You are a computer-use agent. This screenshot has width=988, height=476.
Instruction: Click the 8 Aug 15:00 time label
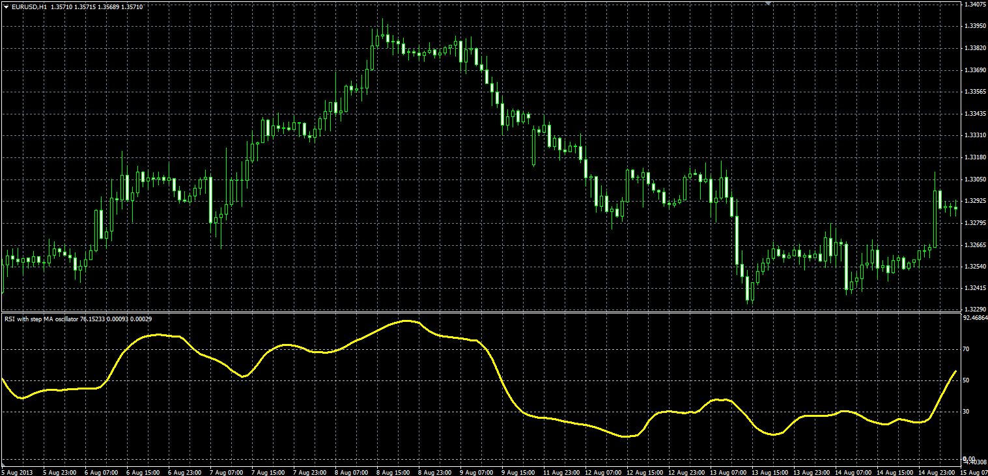tap(394, 471)
